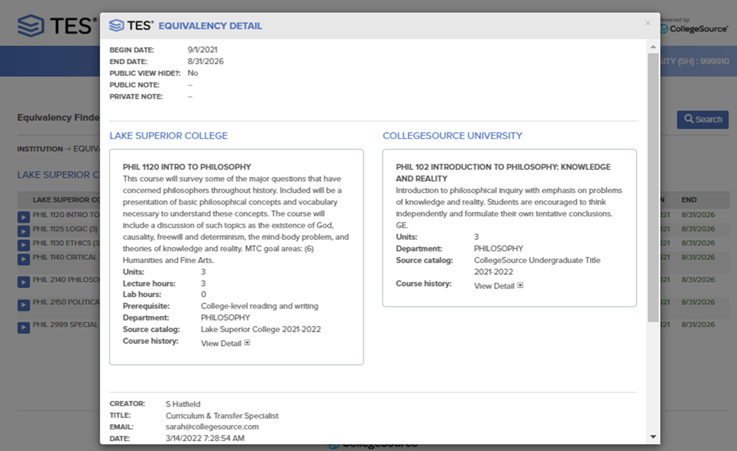Click play icon for PHIL 1130 ETHICS row
Screen dimensions: 737x451
click(23, 245)
